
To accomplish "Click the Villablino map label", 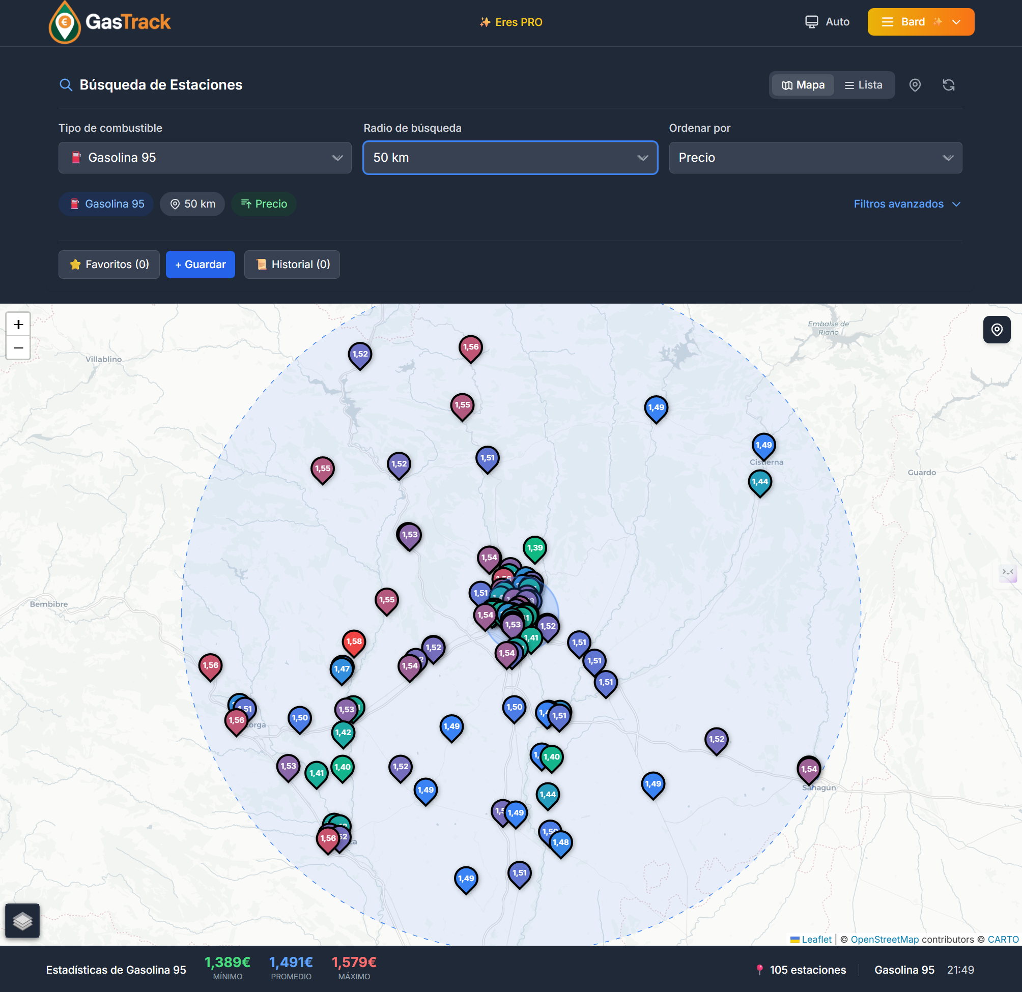I will click(x=104, y=359).
